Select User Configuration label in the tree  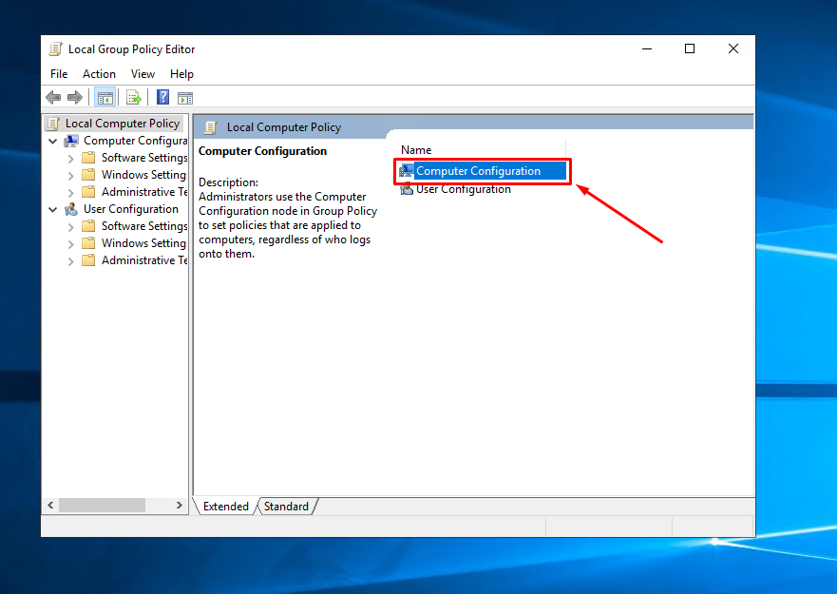131,209
